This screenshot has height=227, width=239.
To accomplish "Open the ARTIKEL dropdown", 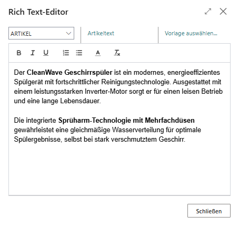I will (41, 33).
